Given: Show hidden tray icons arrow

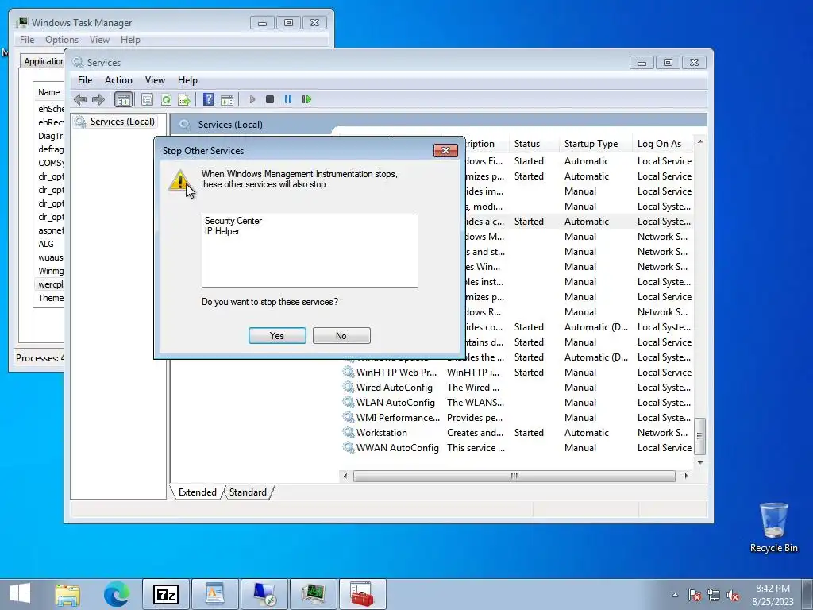Looking at the screenshot, I should [675, 595].
